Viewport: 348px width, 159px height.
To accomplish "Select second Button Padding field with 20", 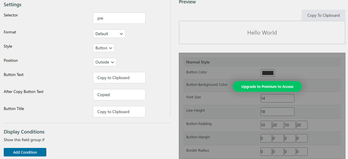I will (278, 125).
